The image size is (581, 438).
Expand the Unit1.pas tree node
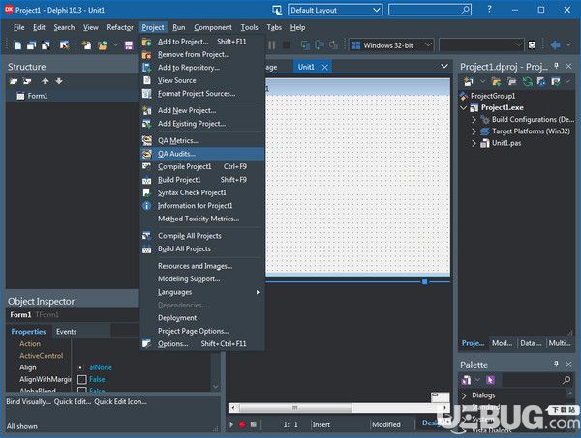coord(474,143)
